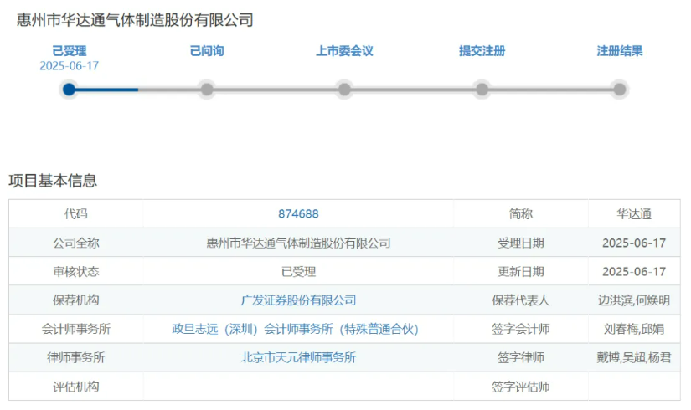Click the 已问询 stage label
This screenshot has width=691, height=410.
click(207, 51)
